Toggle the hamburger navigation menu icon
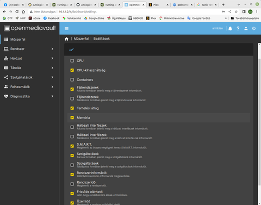This screenshot has width=261, height=205. (x=66, y=28)
